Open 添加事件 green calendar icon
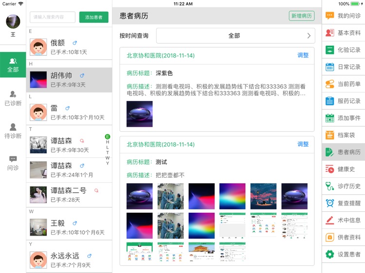The image size is (365, 273). (329, 118)
